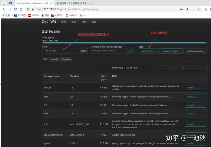The image size is (211, 147).
Task: Click OK to install the package
Action: coord(130,51)
